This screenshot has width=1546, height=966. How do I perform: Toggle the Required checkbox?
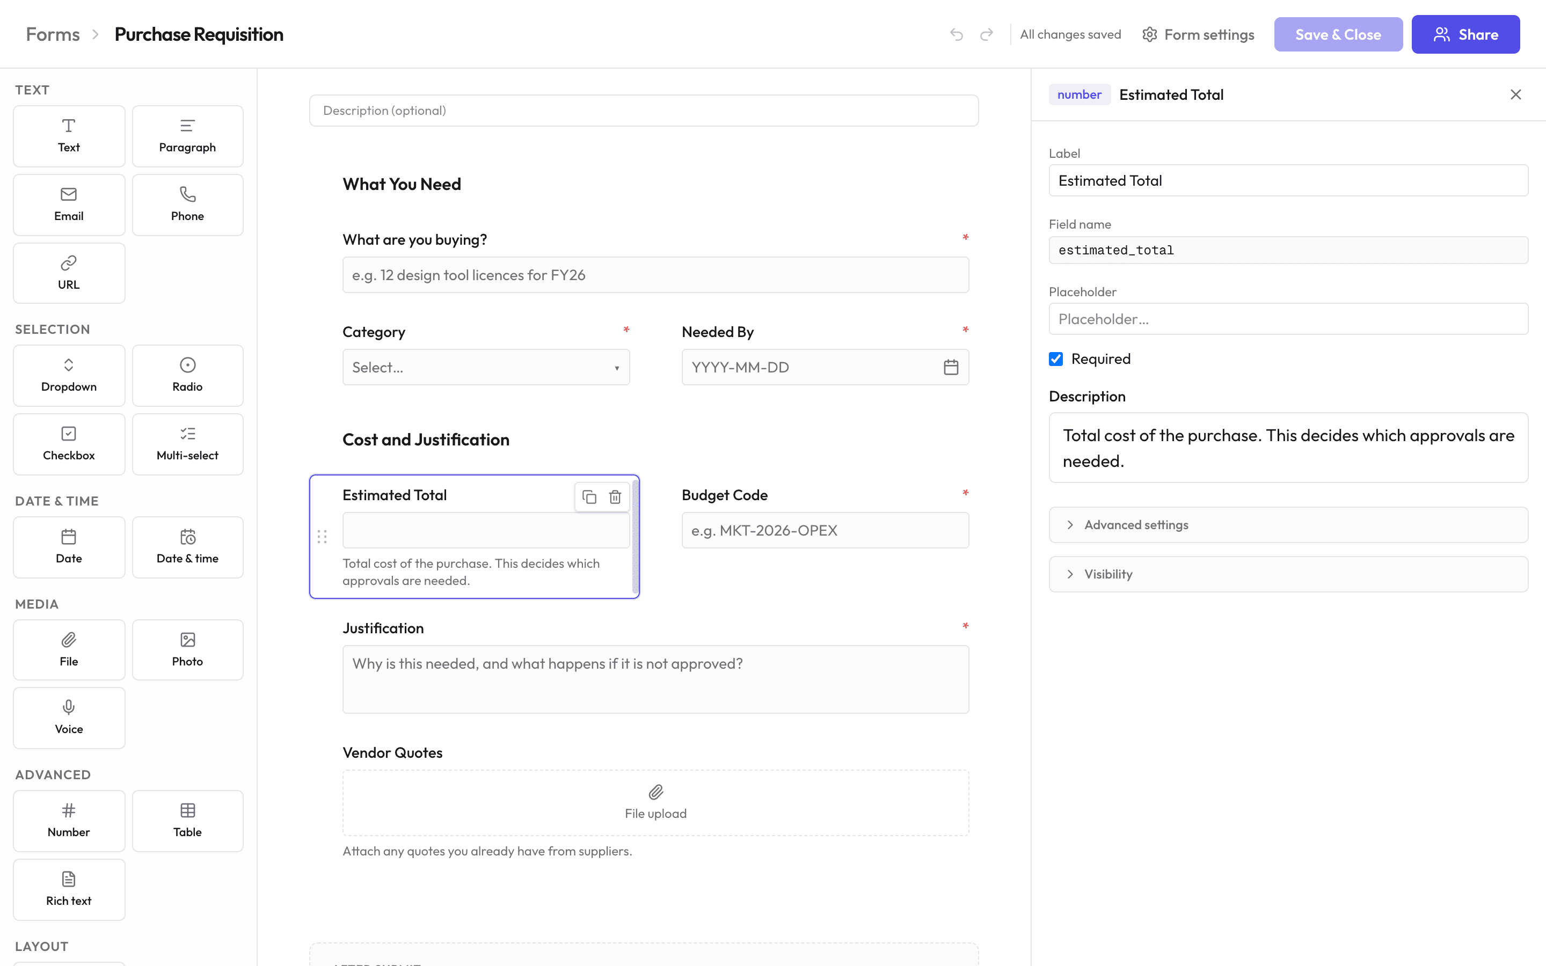(1056, 359)
